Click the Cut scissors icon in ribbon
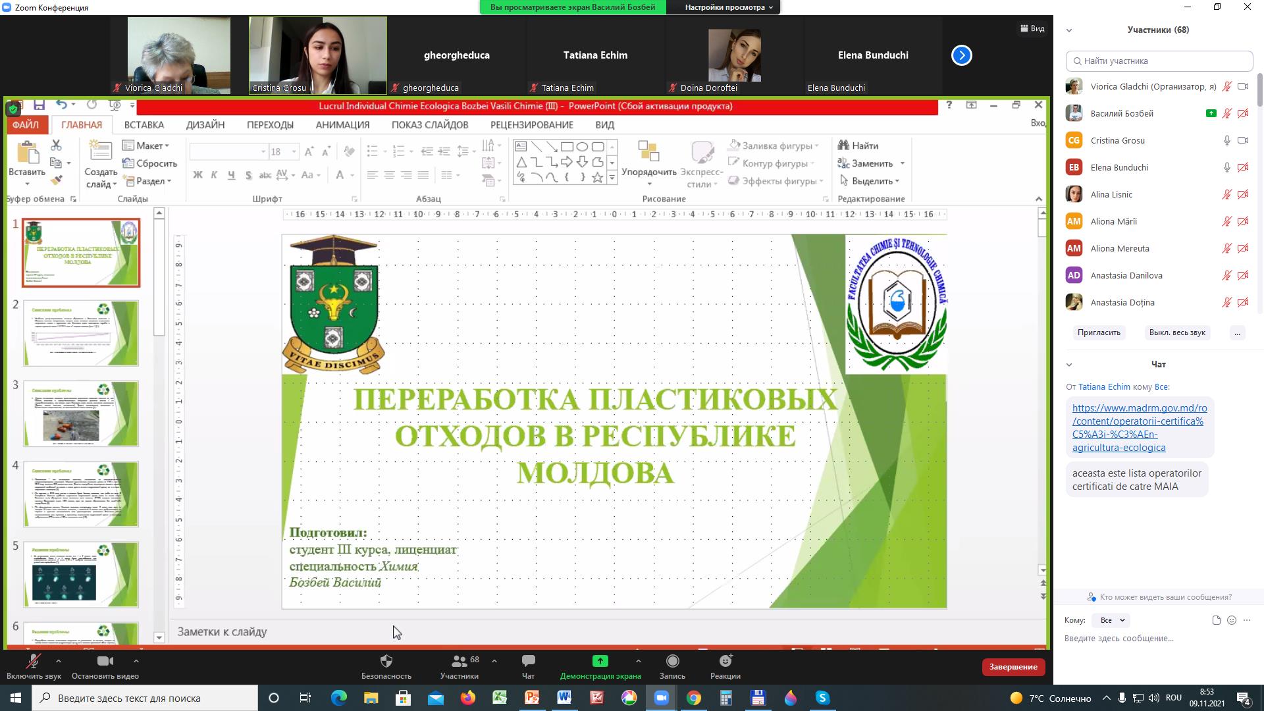 (x=56, y=145)
